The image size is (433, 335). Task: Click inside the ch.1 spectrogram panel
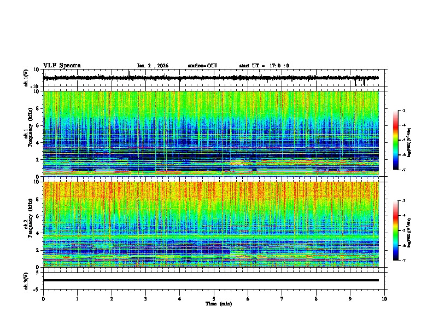(x=211, y=134)
